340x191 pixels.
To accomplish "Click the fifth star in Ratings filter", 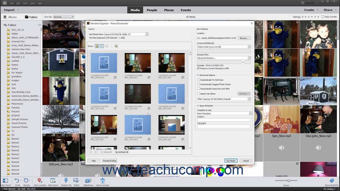I will [x=318, y=17].
